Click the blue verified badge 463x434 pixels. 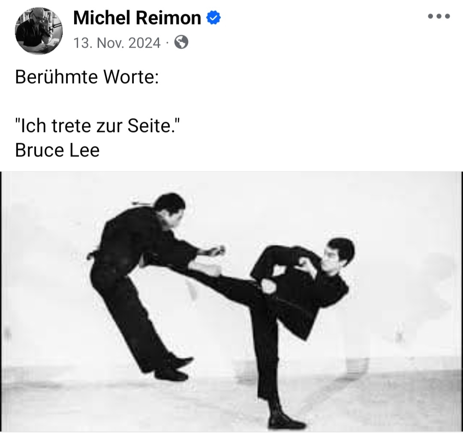[213, 18]
